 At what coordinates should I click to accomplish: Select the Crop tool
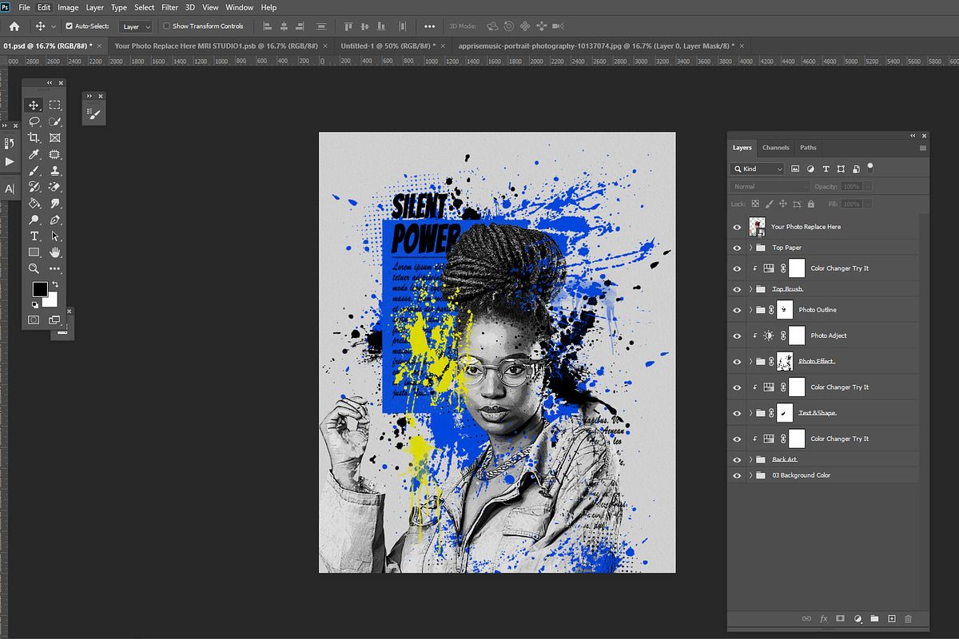34,138
